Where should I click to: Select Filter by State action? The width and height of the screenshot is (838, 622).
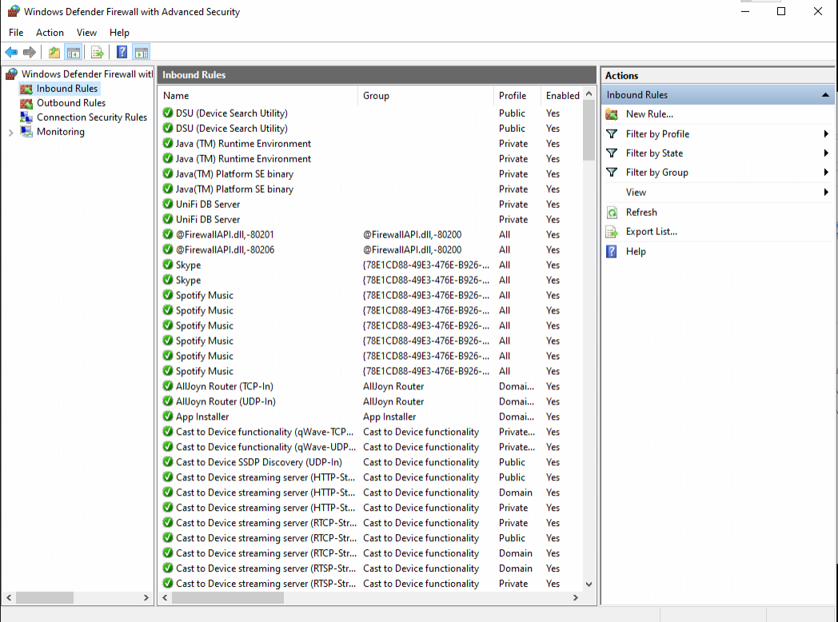point(654,154)
